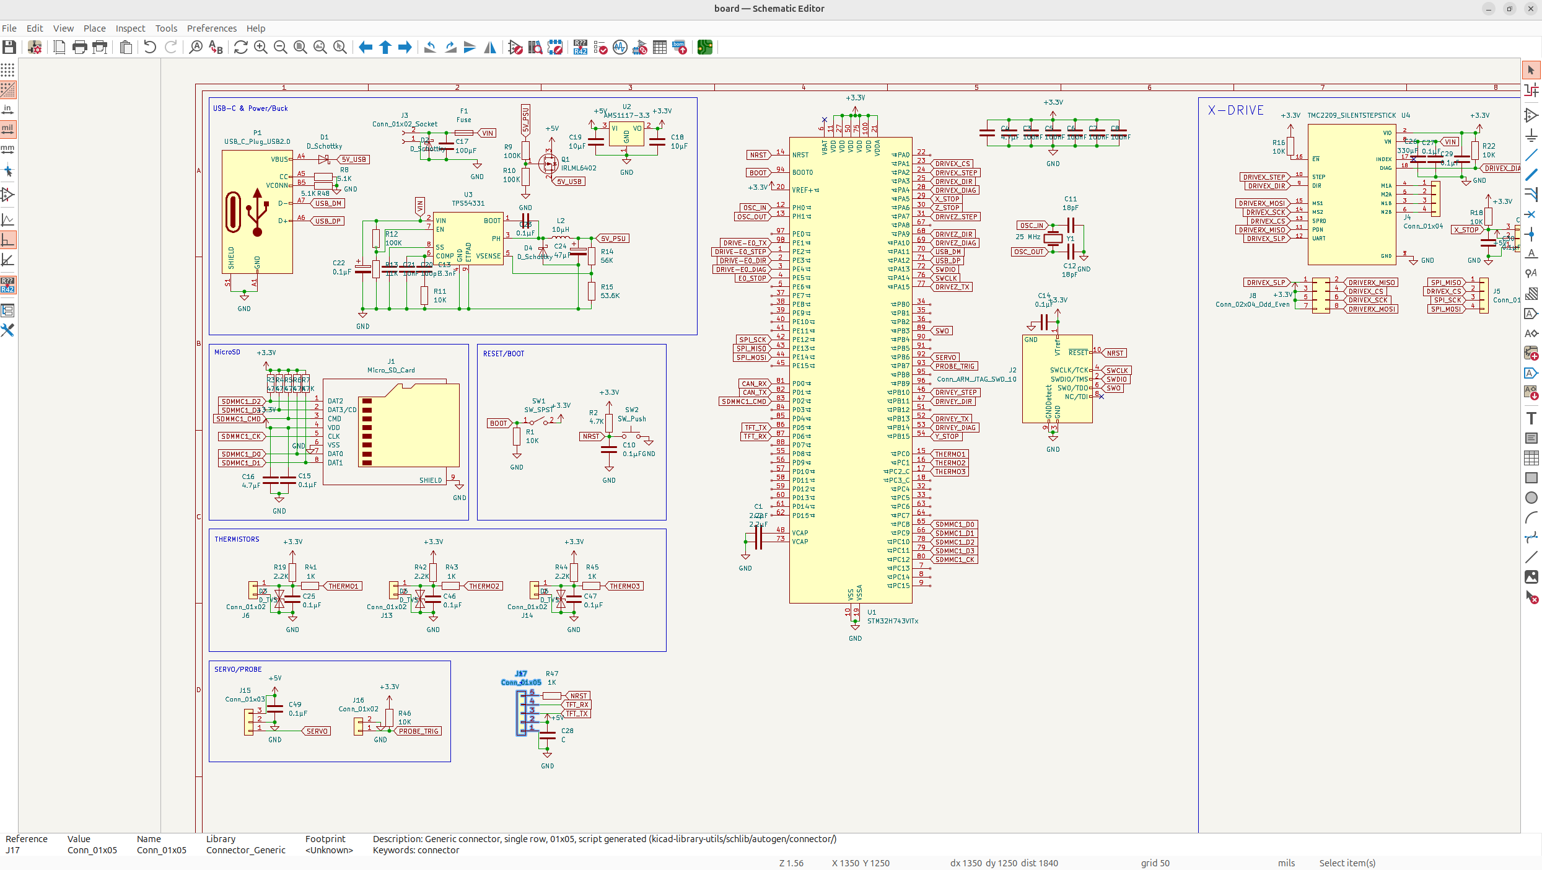
Task: Switch units to millimeters
Action: point(8,149)
